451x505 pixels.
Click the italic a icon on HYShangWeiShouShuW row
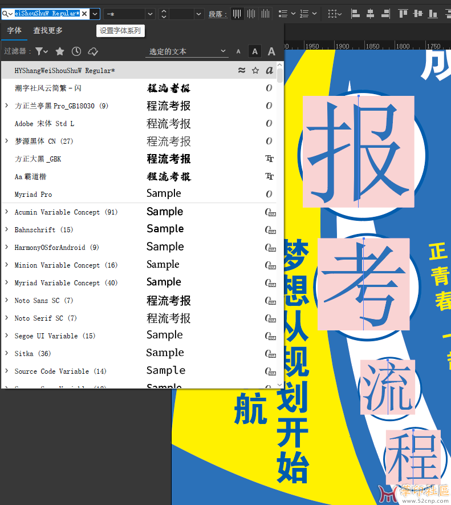click(270, 70)
